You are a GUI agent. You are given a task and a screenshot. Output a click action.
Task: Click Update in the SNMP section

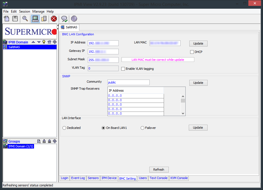(x=198, y=83)
